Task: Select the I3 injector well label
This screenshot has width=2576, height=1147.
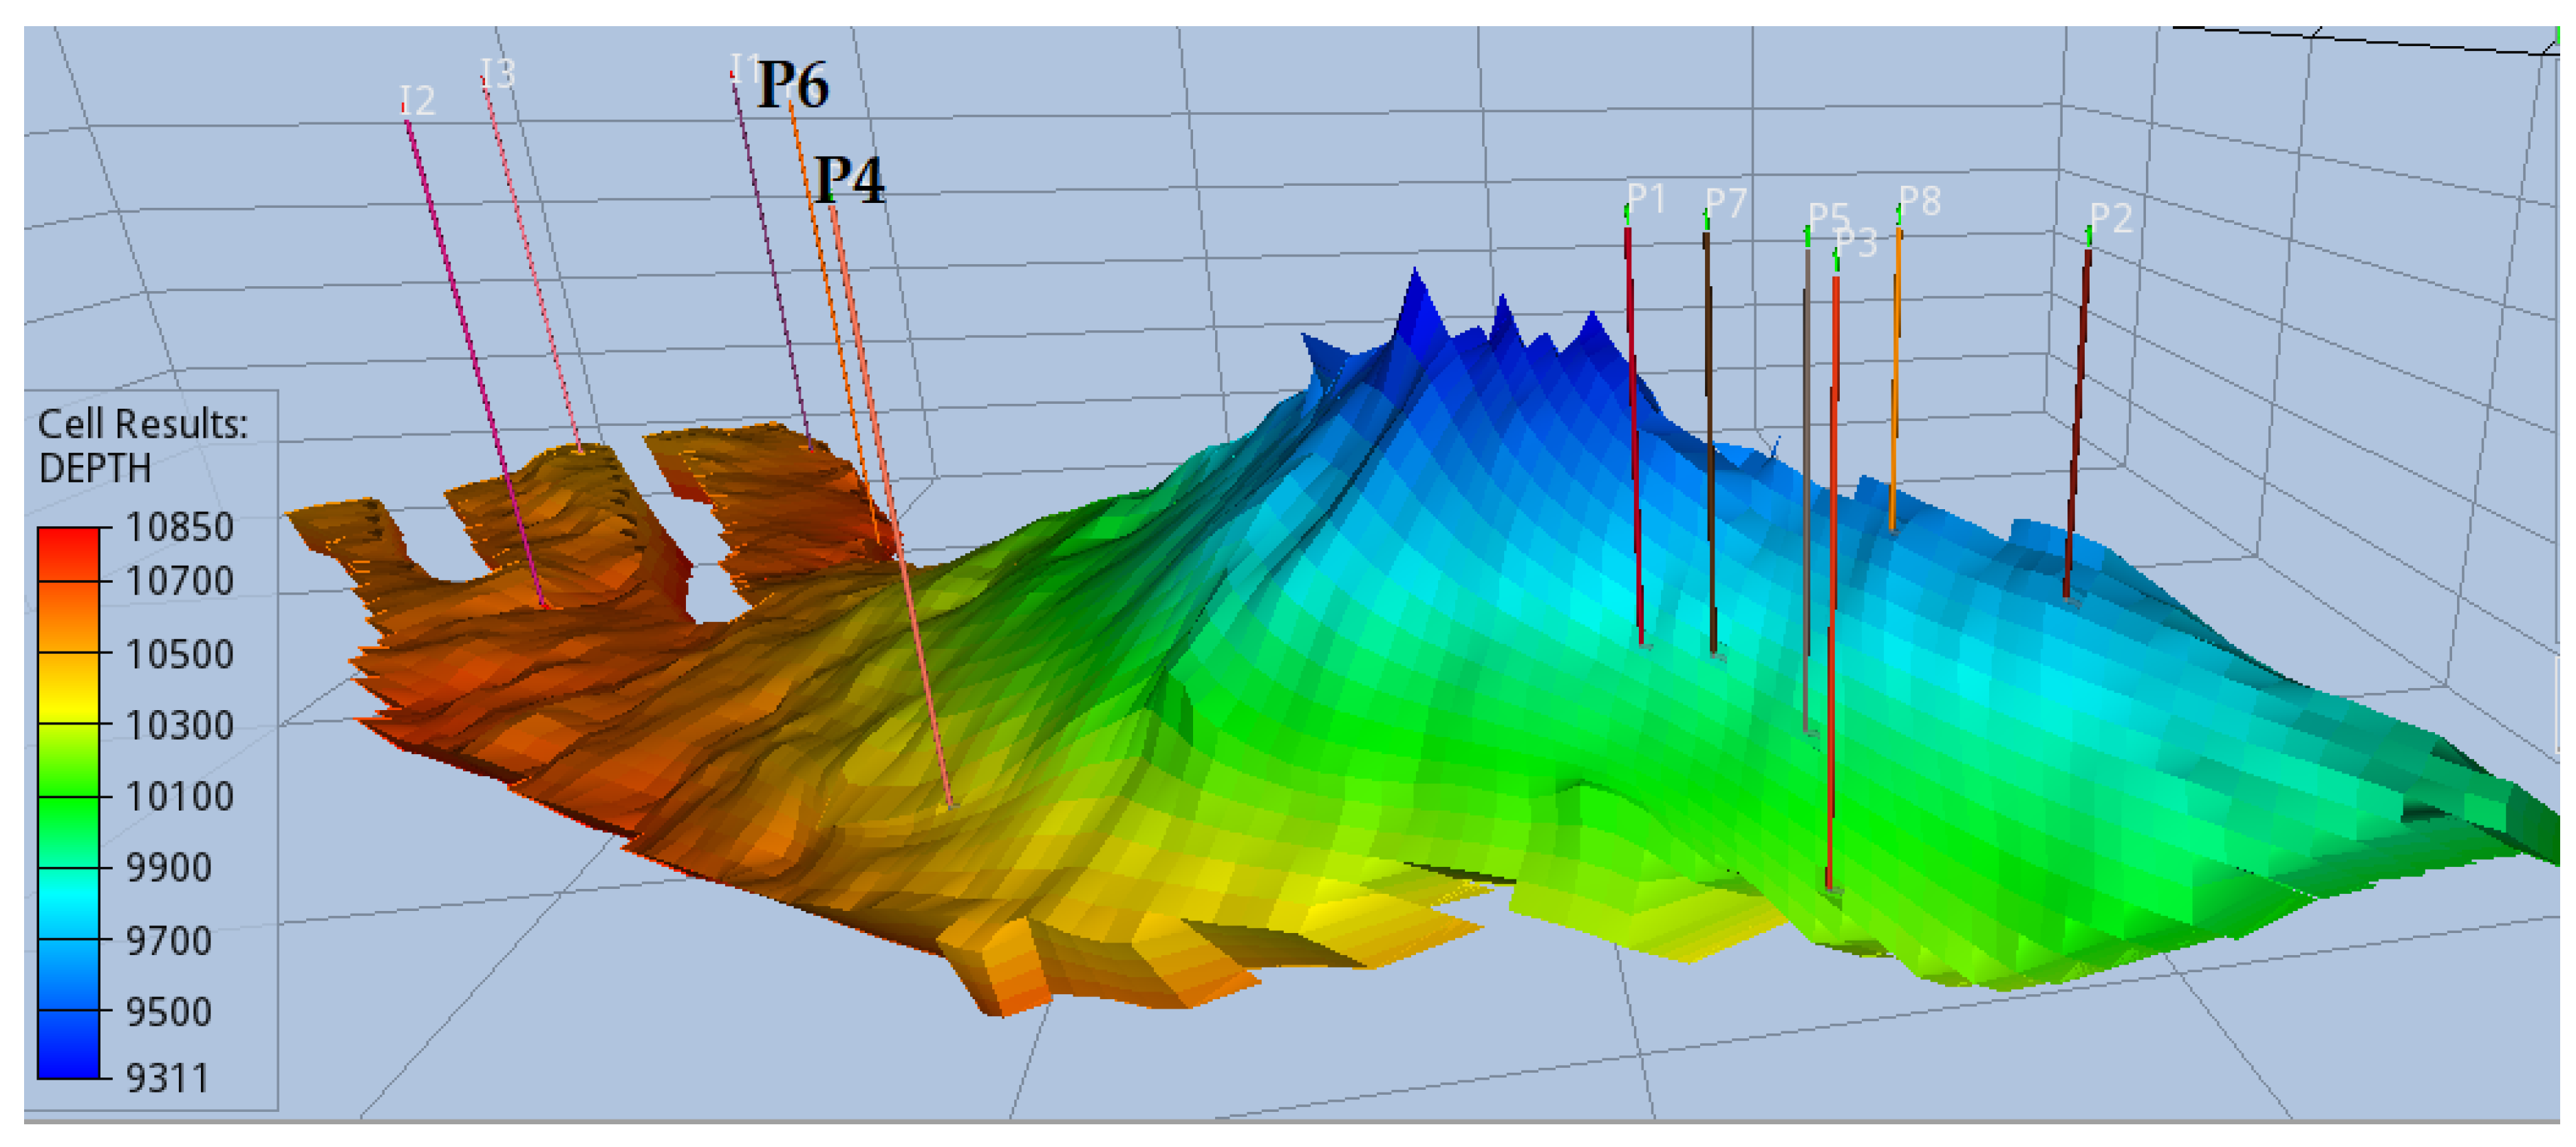Action: [497, 73]
